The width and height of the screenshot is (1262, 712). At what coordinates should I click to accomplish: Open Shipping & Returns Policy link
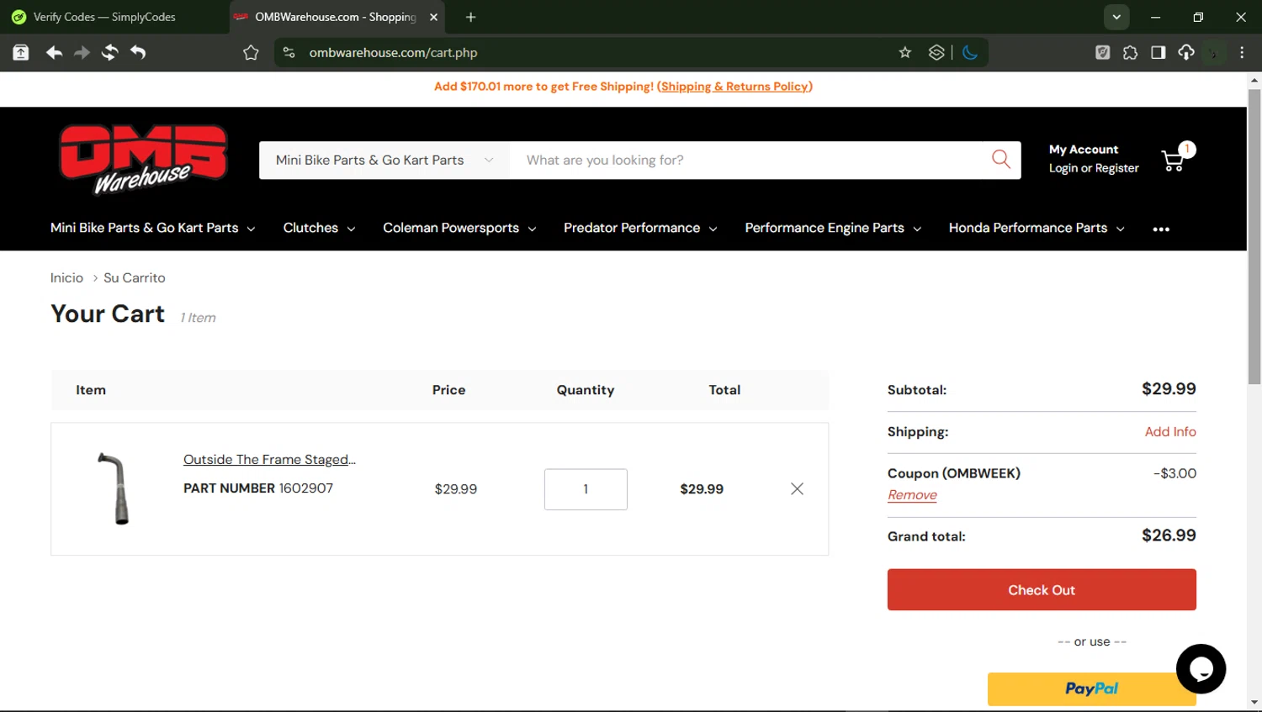734,87
